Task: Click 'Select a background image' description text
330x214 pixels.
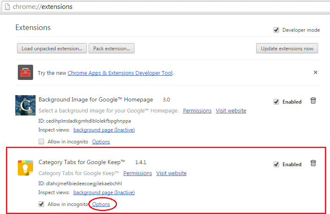Action: (x=109, y=110)
